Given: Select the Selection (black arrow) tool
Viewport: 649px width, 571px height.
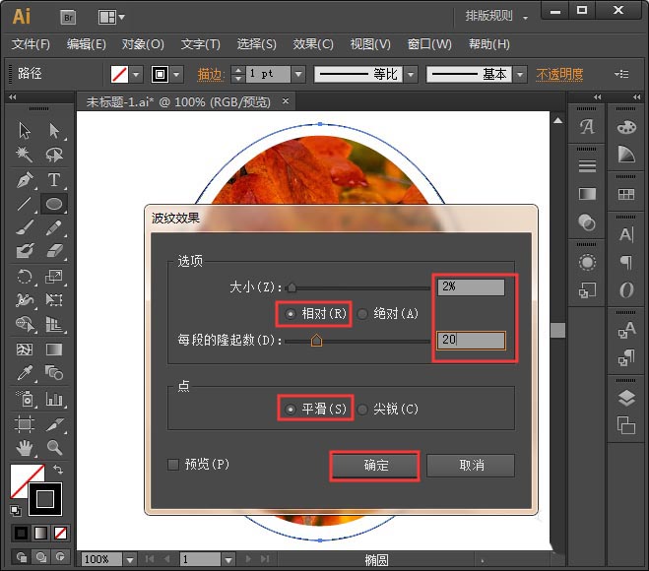Looking at the screenshot, I should coord(25,131).
